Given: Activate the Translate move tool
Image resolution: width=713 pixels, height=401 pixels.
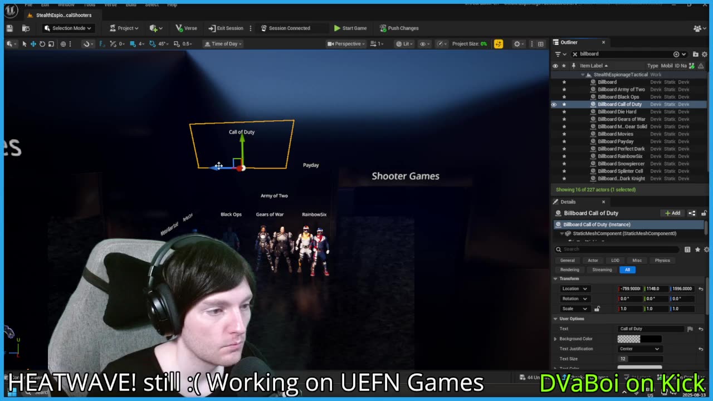Looking at the screenshot, I should pyautogui.click(x=33, y=43).
